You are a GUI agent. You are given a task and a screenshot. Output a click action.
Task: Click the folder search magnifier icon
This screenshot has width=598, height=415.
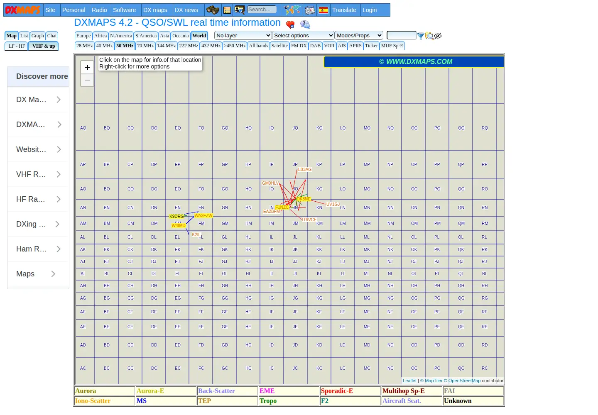pyautogui.click(x=429, y=36)
